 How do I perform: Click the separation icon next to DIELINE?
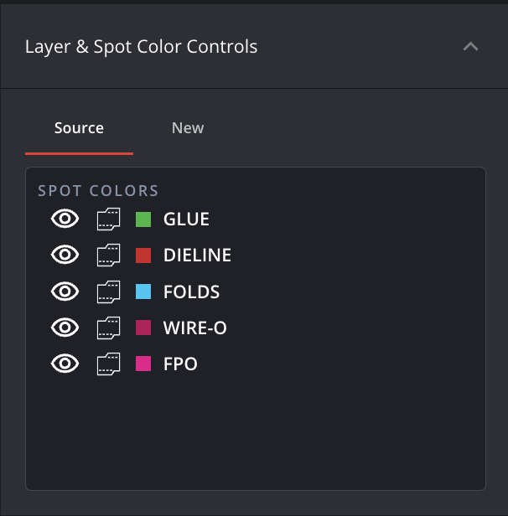pyautogui.click(x=109, y=255)
